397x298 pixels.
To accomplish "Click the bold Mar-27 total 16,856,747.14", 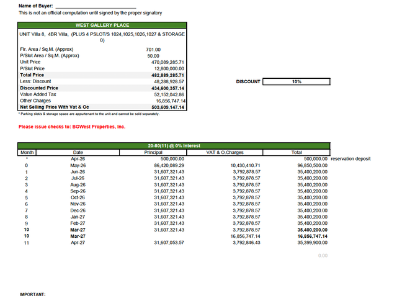I will pos(312,236).
